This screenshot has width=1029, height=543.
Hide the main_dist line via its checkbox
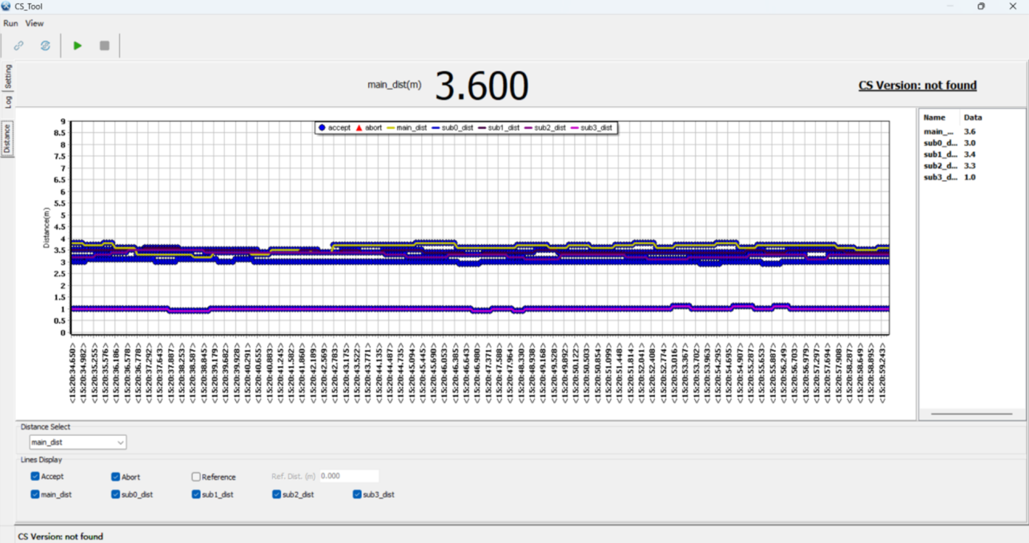click(x=34, y=494)
